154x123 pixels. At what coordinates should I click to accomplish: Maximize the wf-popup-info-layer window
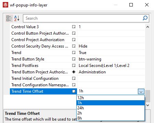pyautogui.click(x=131, y=5)
